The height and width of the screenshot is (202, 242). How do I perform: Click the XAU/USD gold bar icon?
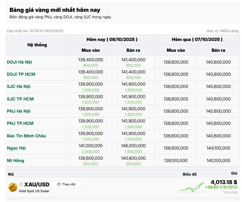point(13,187)
